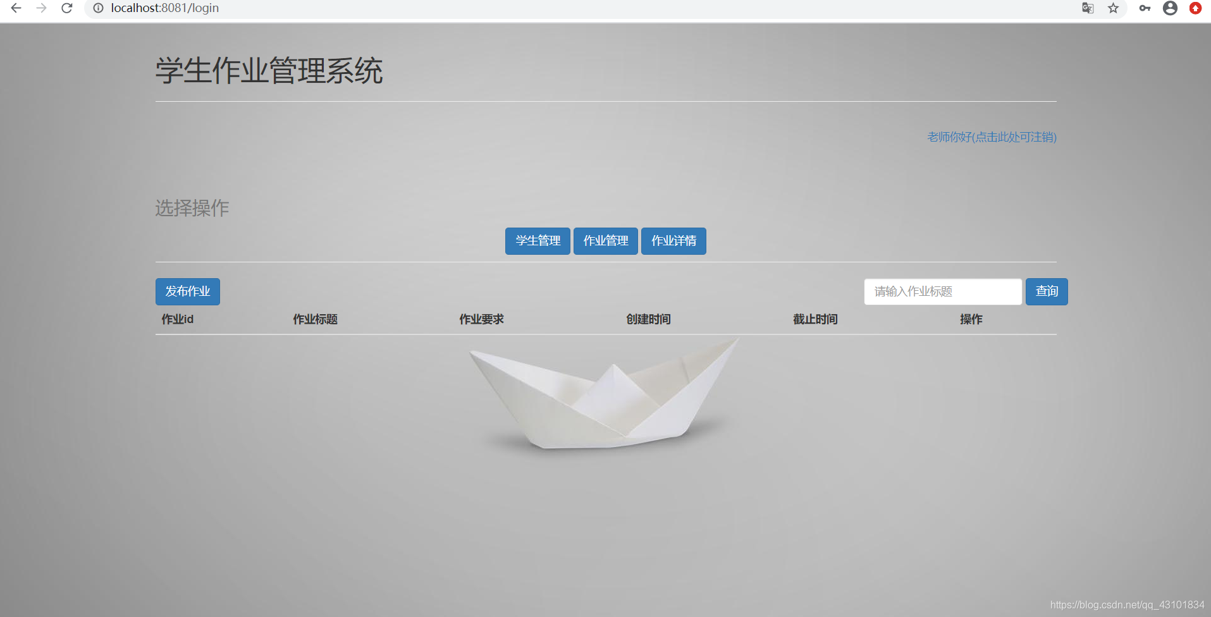Open the 作业详情 section
Image resolution: width=1211 pixels, height=617 pixels.
(673, 241)
